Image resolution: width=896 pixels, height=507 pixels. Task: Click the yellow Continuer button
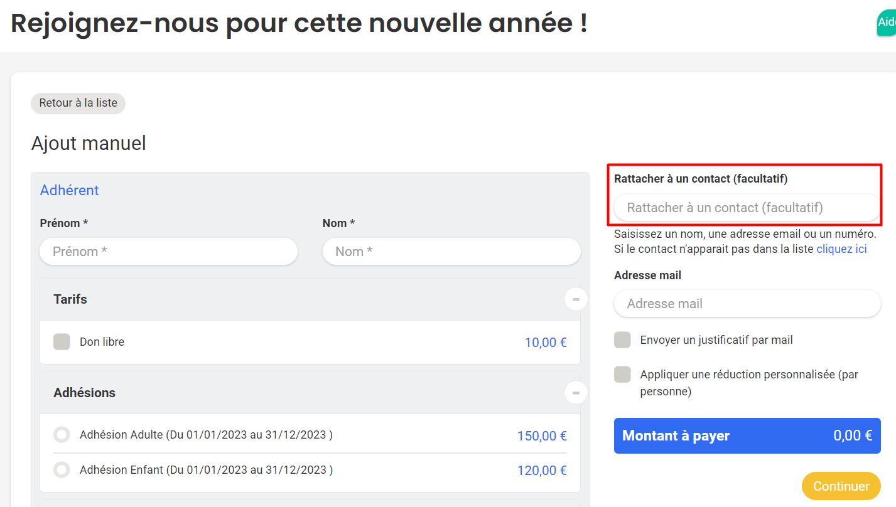point(841,486)
